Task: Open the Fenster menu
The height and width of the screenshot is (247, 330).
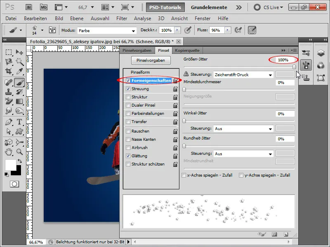Action: click(x=203, y=19)
